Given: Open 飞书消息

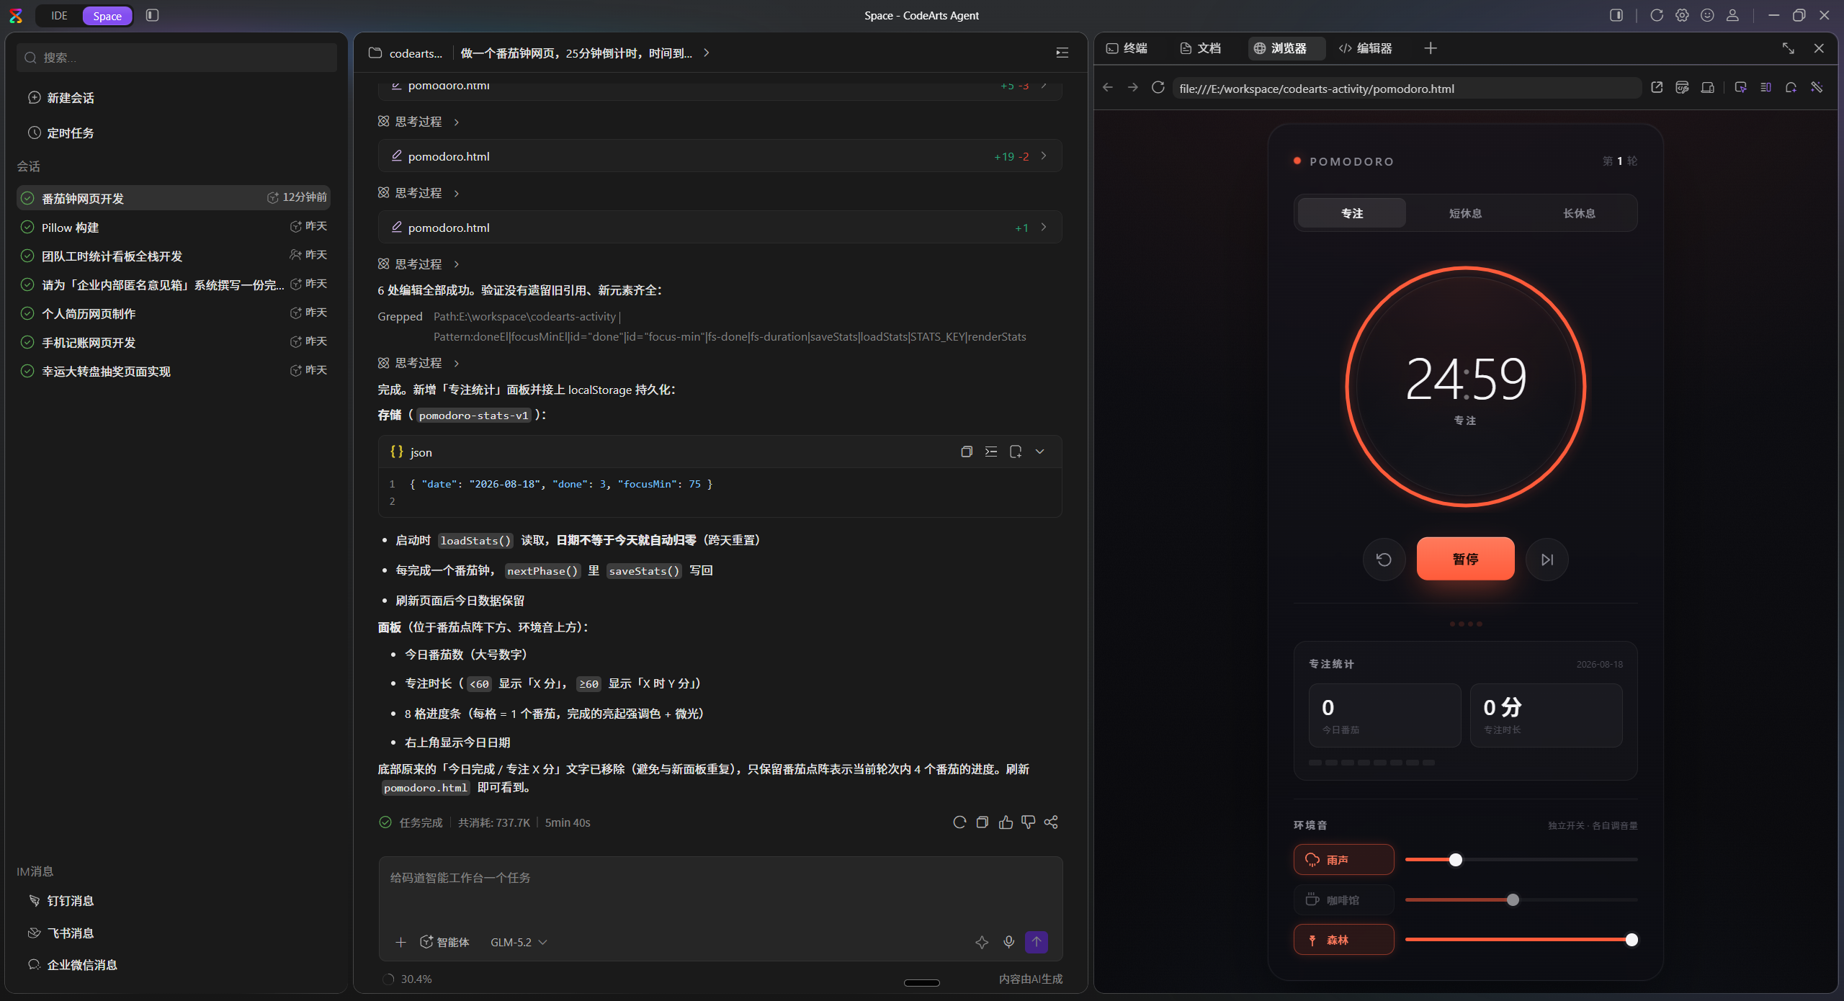Looking at the screenshot, I should pyautogui.click(x=61, y=933).
